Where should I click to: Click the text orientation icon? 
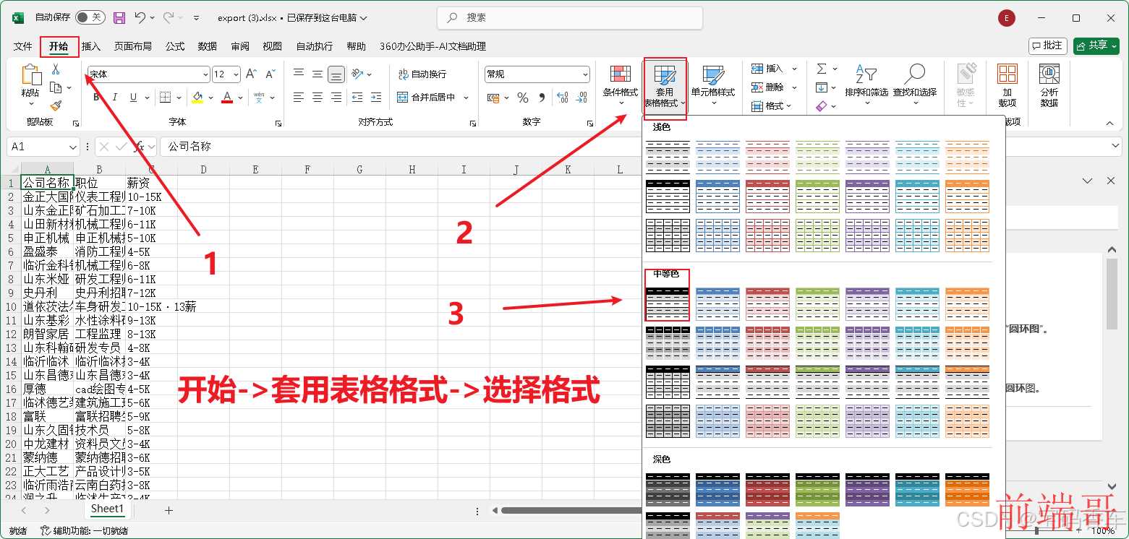point(357,74)
